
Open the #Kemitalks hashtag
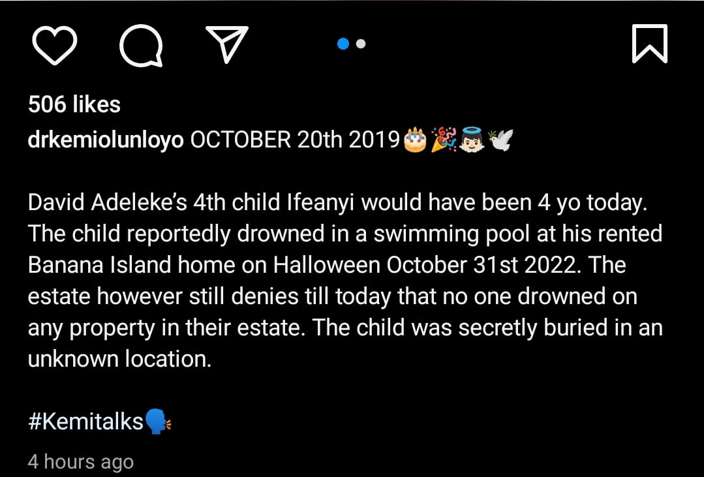click(85, 422)
